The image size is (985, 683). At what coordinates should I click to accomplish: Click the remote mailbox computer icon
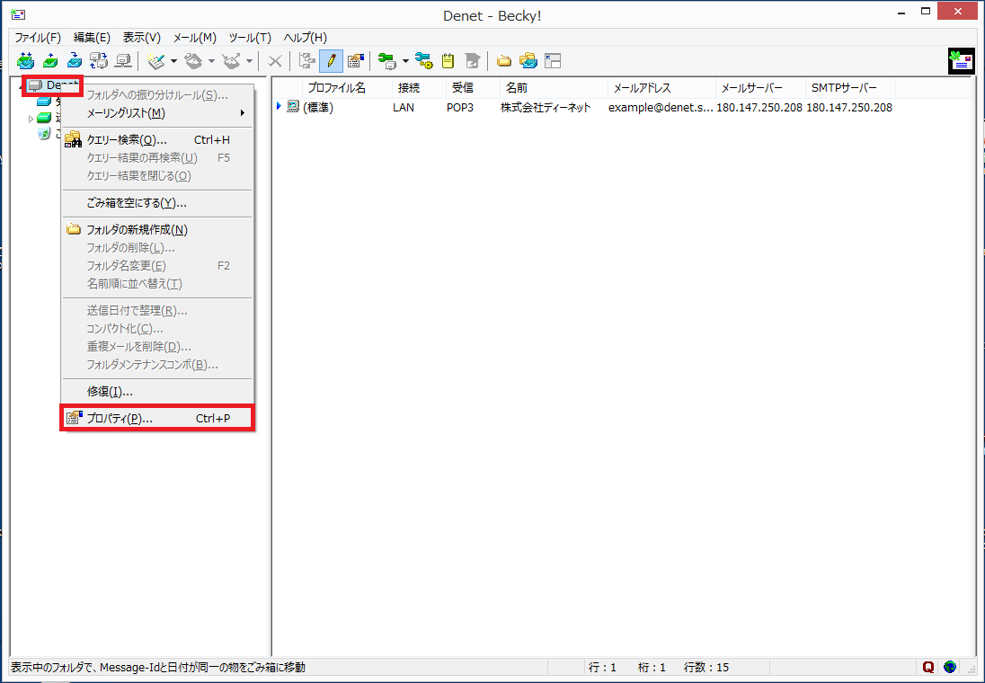click(x=124, y=61)
